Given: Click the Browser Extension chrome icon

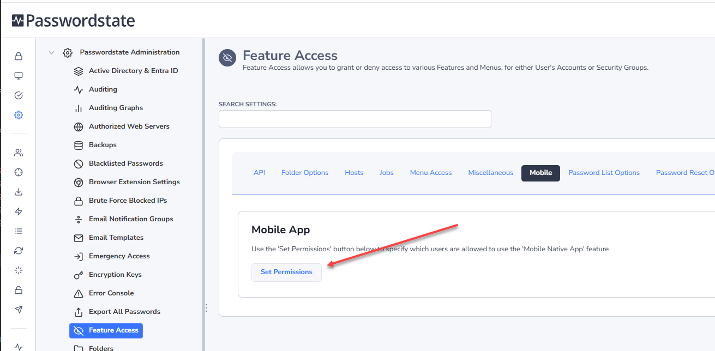Looking at the screenshot, I should [x=79, y=182].
